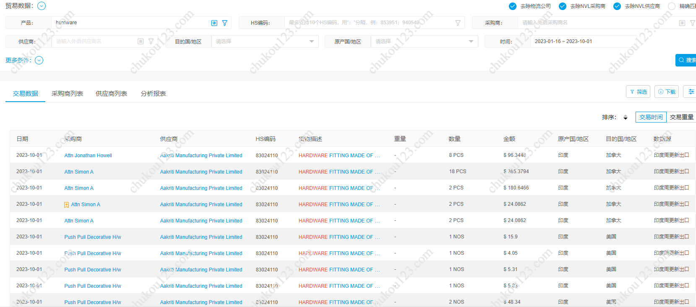Toggle the 去除NVL供应商 checkbox
The image size is (696, 307).
coord(617,6)
